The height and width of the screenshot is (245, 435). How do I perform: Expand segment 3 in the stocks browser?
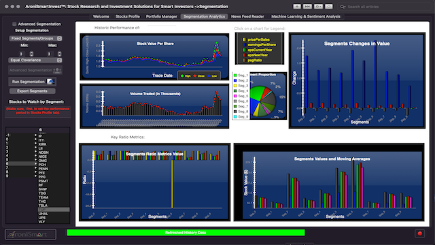pos(35,151)
